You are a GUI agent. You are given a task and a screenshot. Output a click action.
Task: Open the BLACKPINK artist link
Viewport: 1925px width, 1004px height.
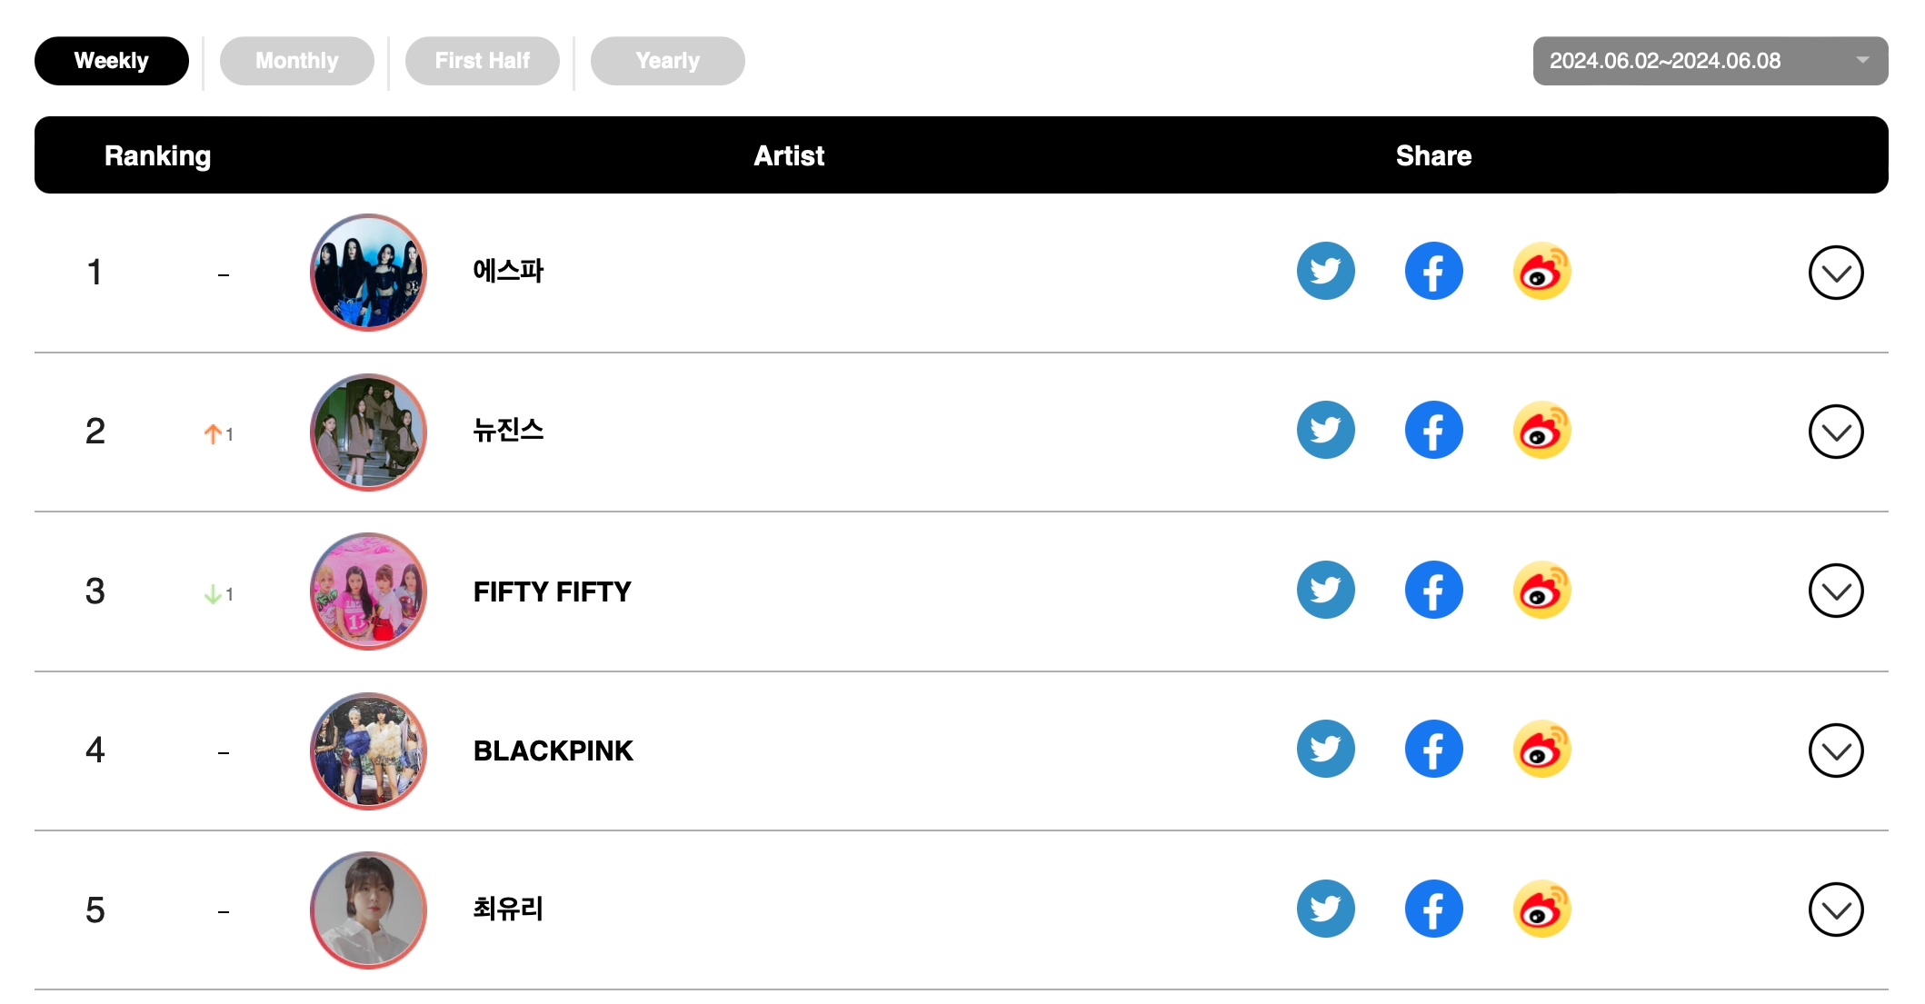tap(553, 751)
